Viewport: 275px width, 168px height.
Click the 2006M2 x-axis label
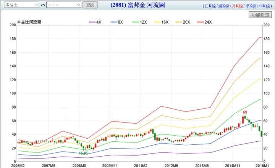(18, 166)
